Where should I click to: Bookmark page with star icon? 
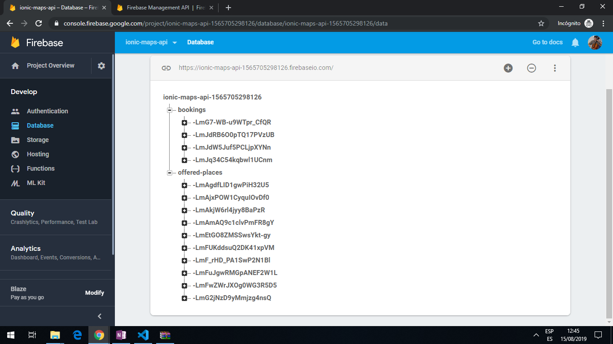click(541, 23)
